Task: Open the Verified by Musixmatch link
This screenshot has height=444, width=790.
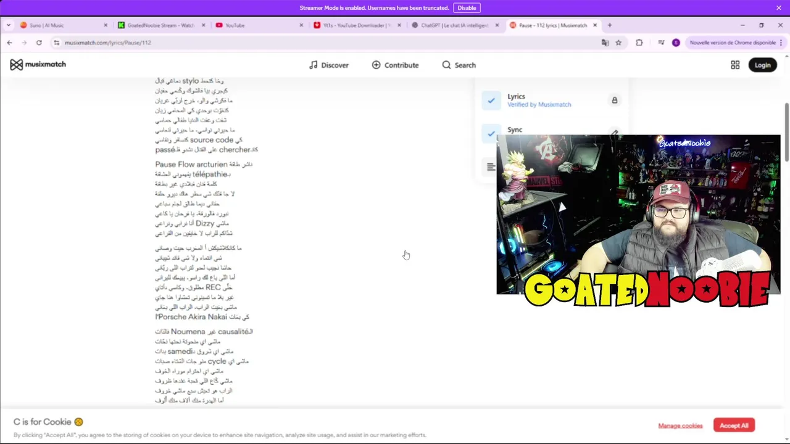Action: coord(539,105)
